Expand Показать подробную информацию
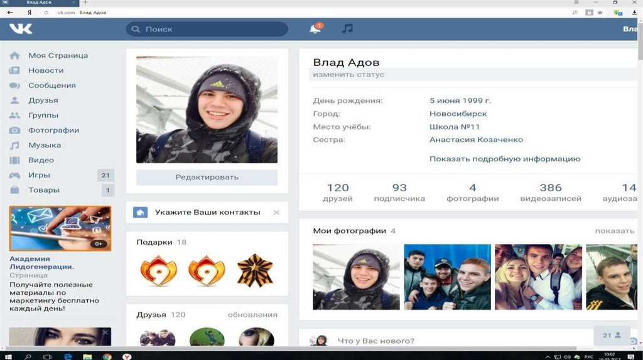643x360 pixels. click(504, 159)
